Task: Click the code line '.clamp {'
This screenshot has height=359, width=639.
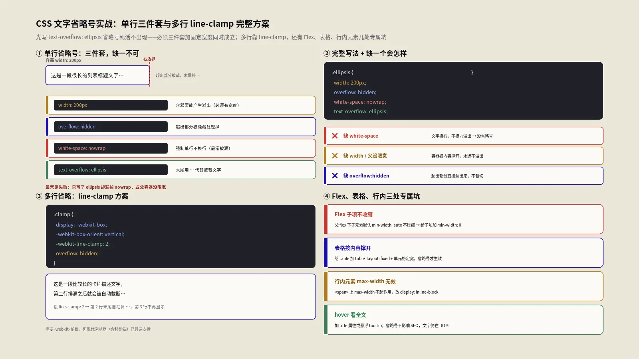Action: pyautogui.click(x=64, y=215)
